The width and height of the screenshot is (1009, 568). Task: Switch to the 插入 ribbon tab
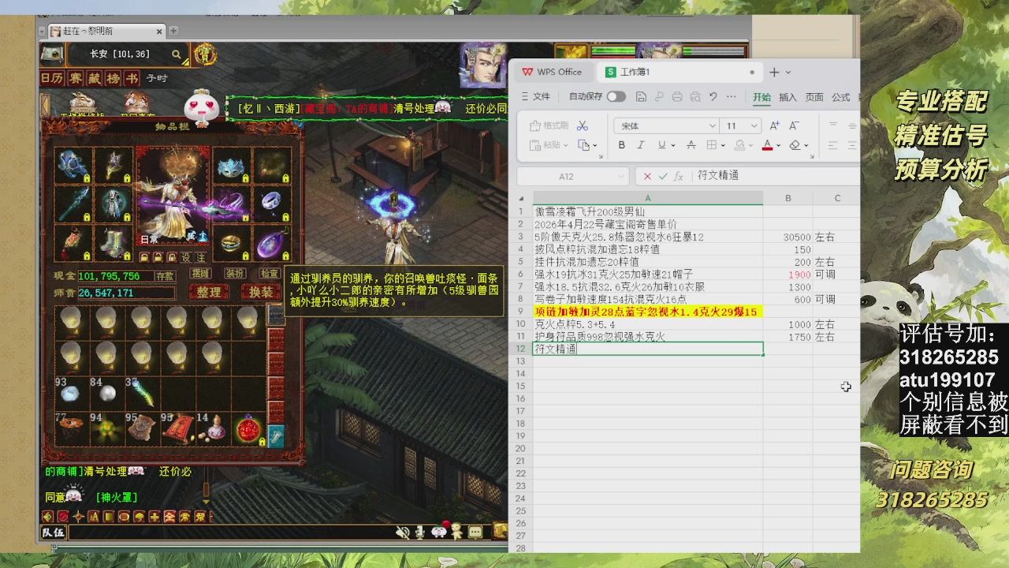(787, 97)
